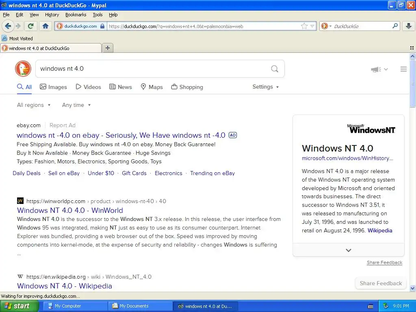Submit search with the magnifier icon
416x312 pixels.
tap(275, 69)
